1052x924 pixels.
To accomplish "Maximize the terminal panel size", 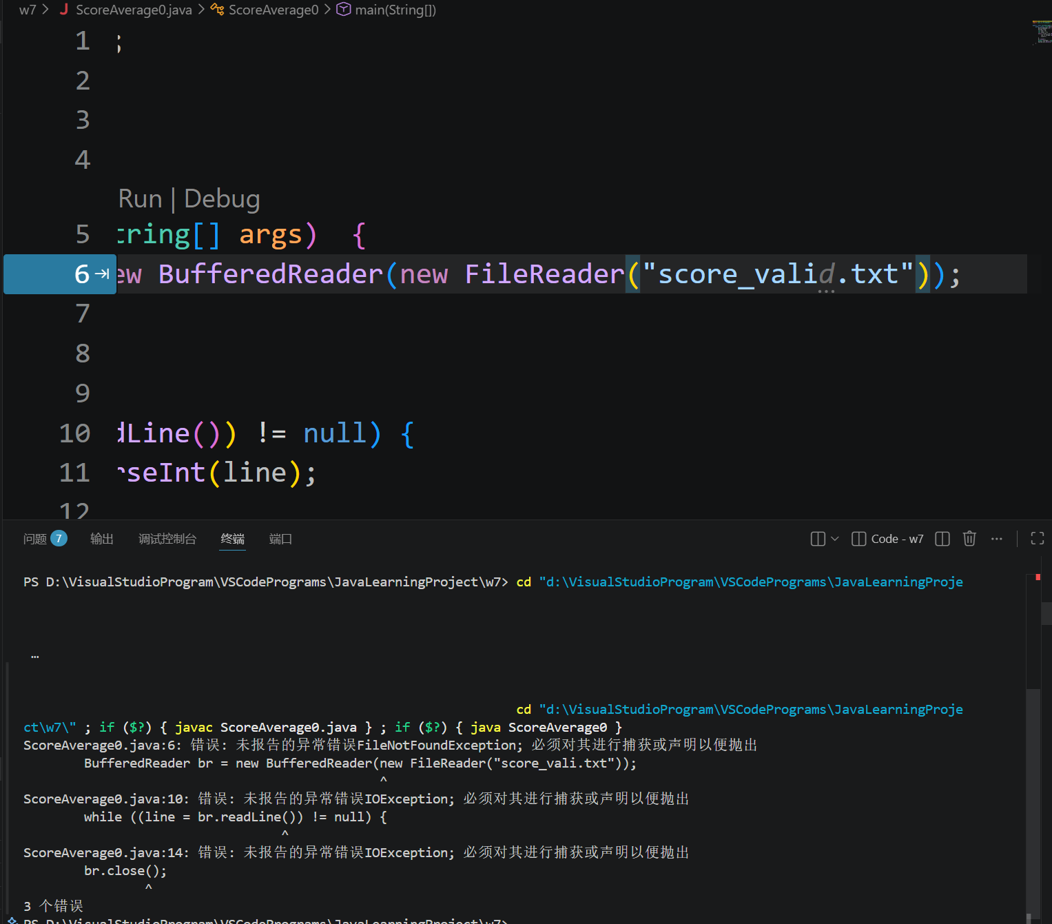I will (x=1037, y=539).
